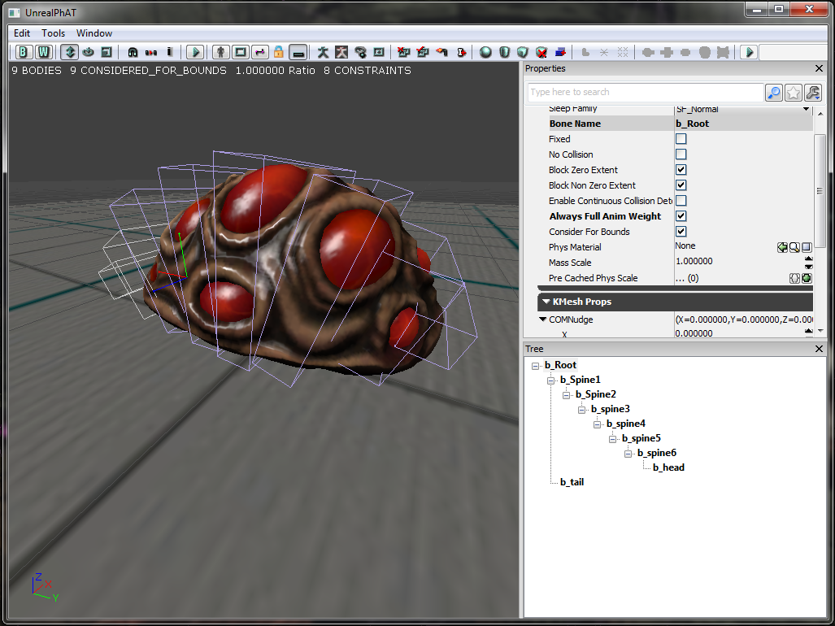Uncheck Consider For Bounds
The height and width of the screenshot is (626, 835).
[x=681, y=232]
